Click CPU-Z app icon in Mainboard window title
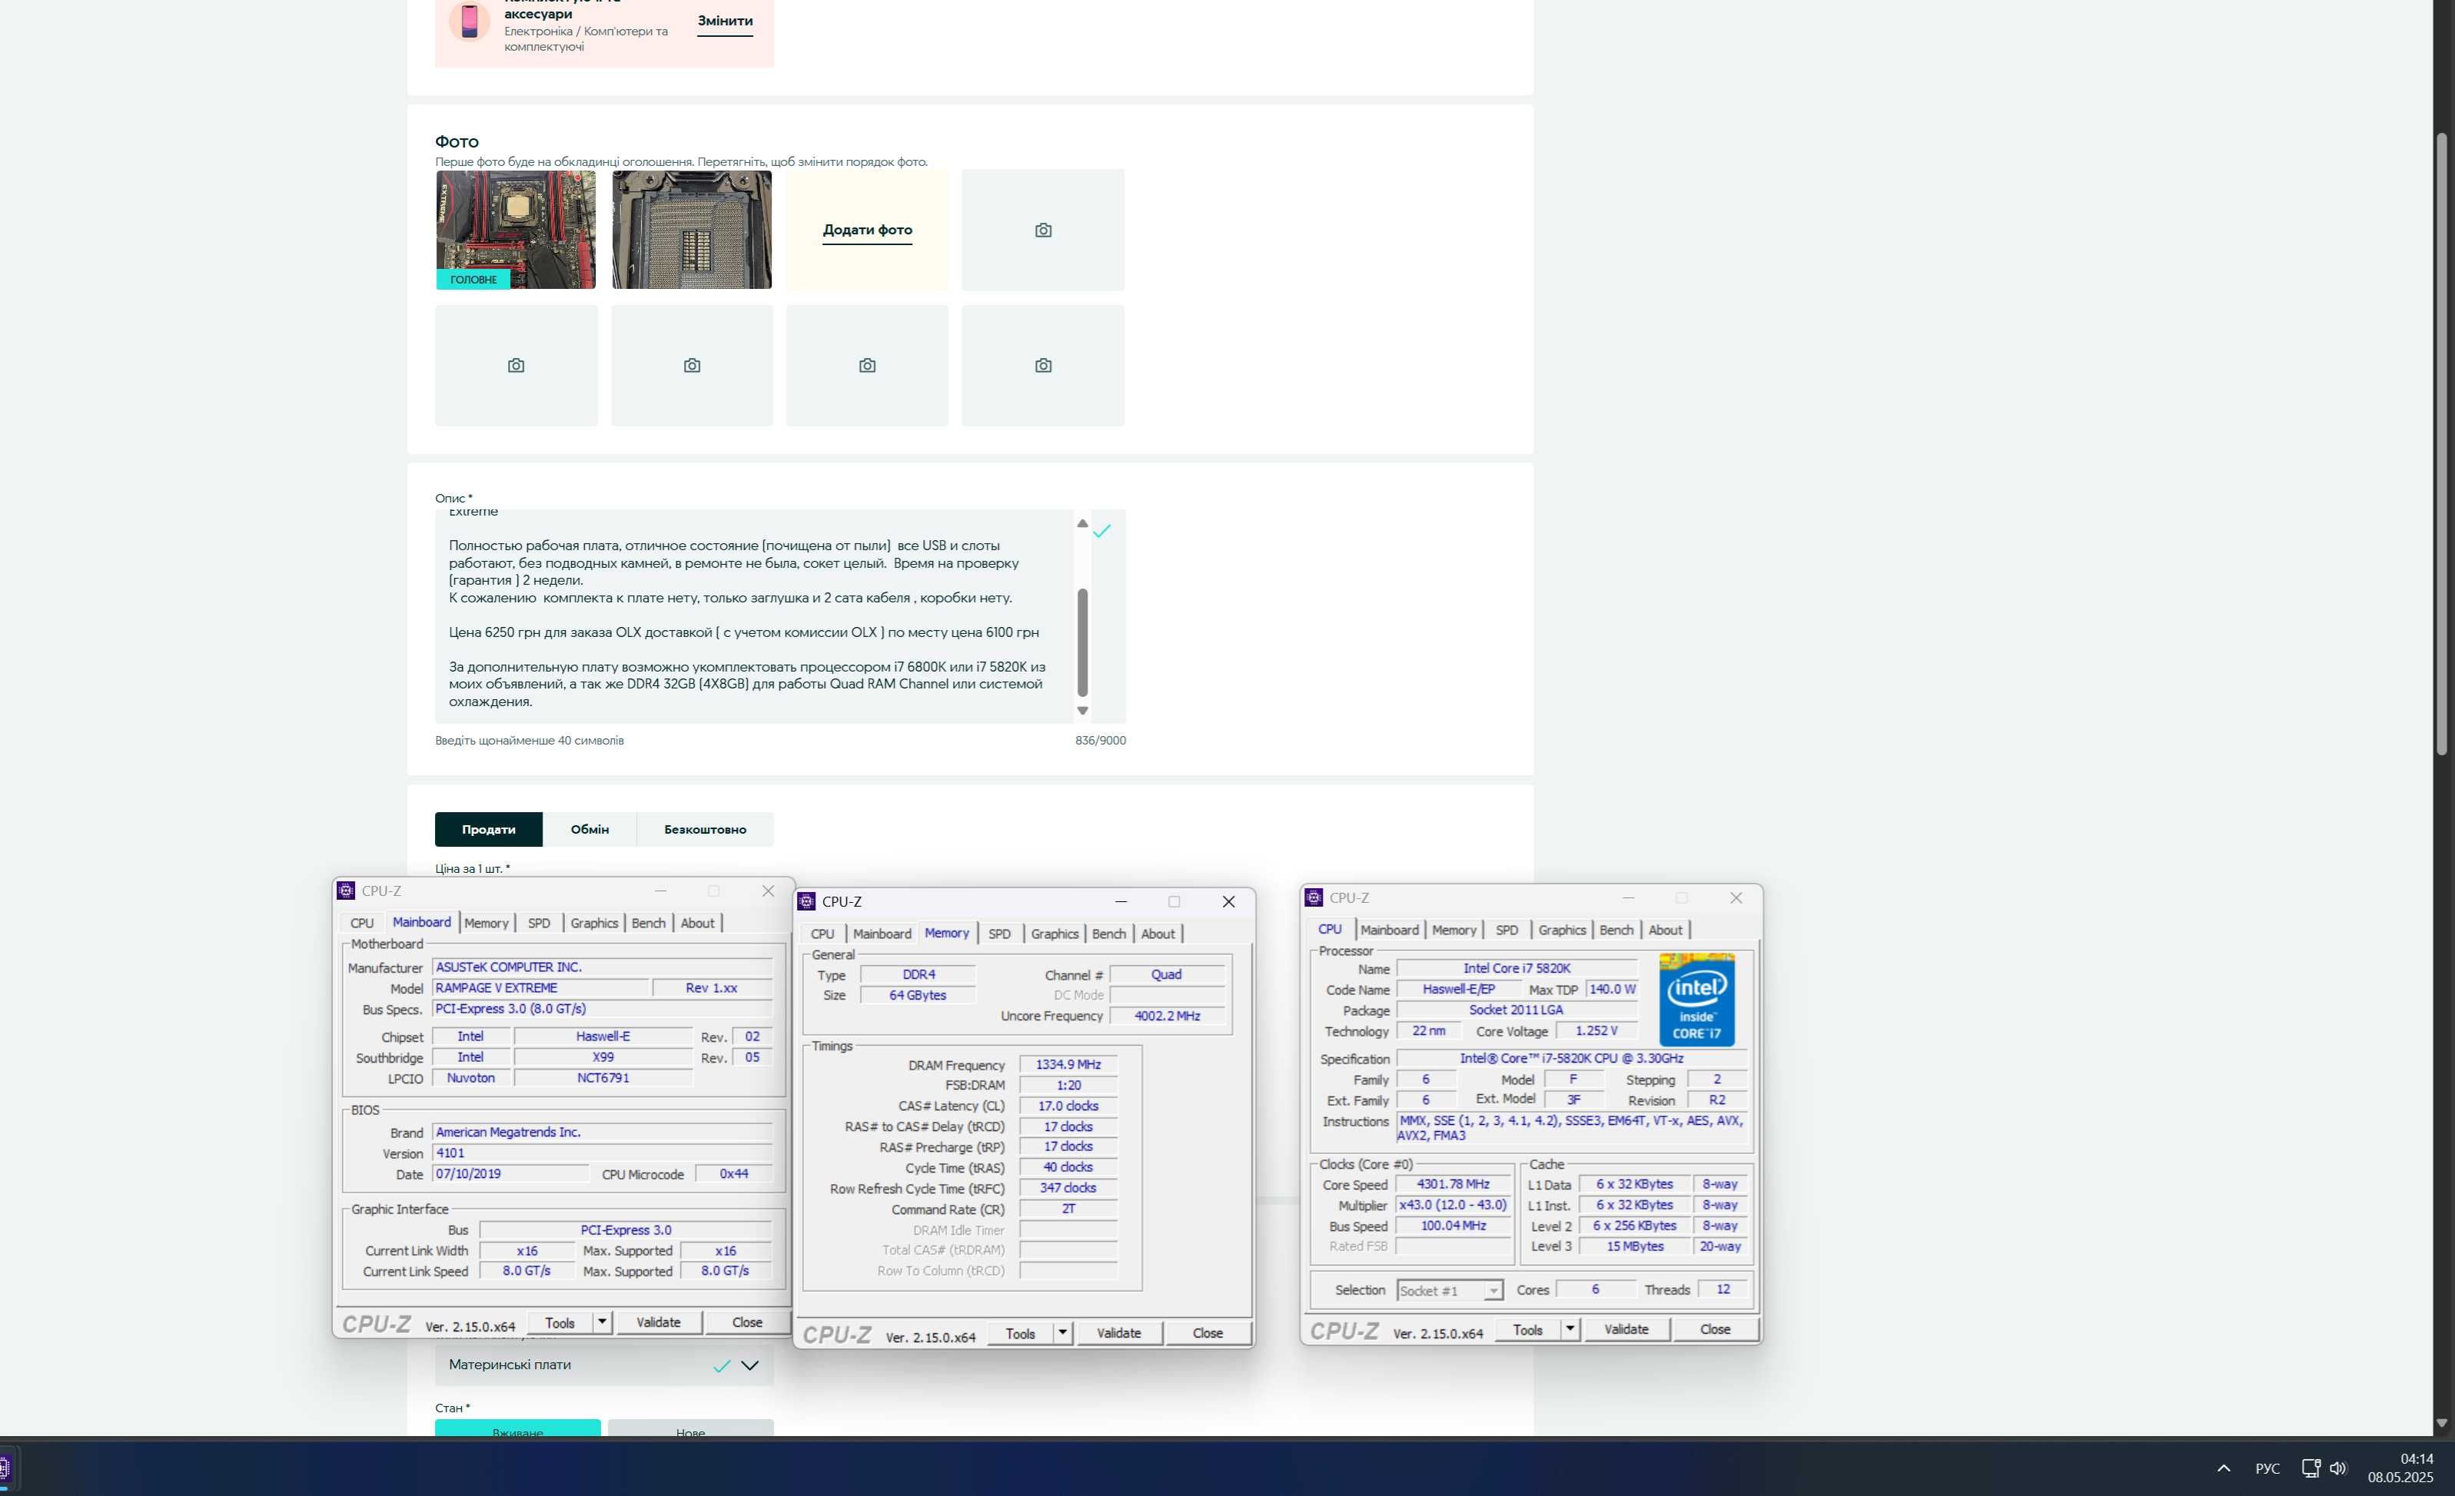2455x1496 pixels. tap(346, 891)
